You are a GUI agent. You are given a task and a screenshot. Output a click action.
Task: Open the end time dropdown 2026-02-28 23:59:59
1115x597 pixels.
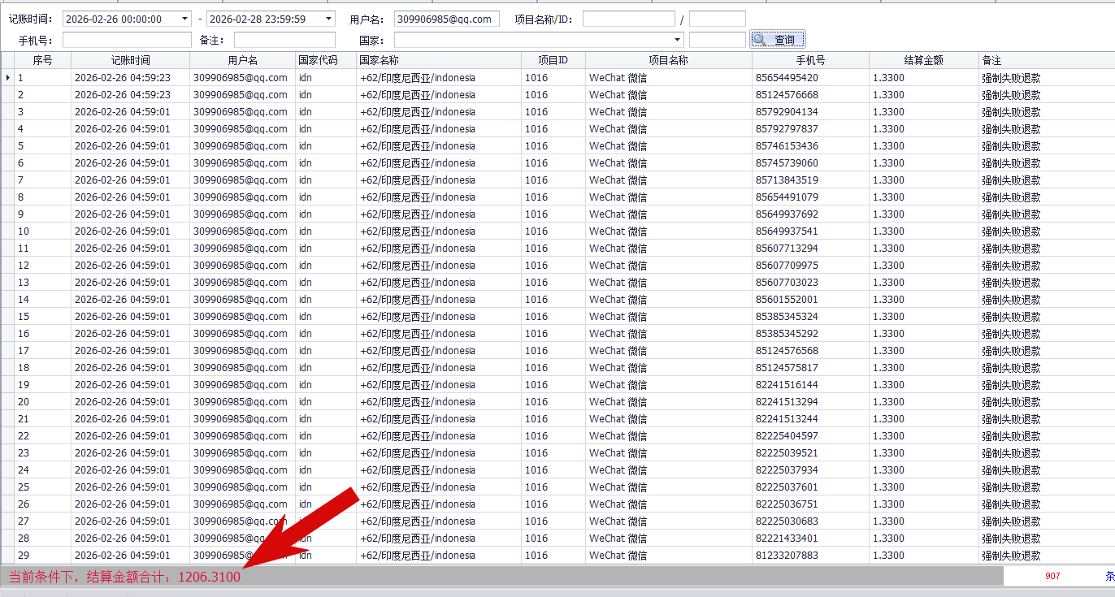[x=328, y=19]
